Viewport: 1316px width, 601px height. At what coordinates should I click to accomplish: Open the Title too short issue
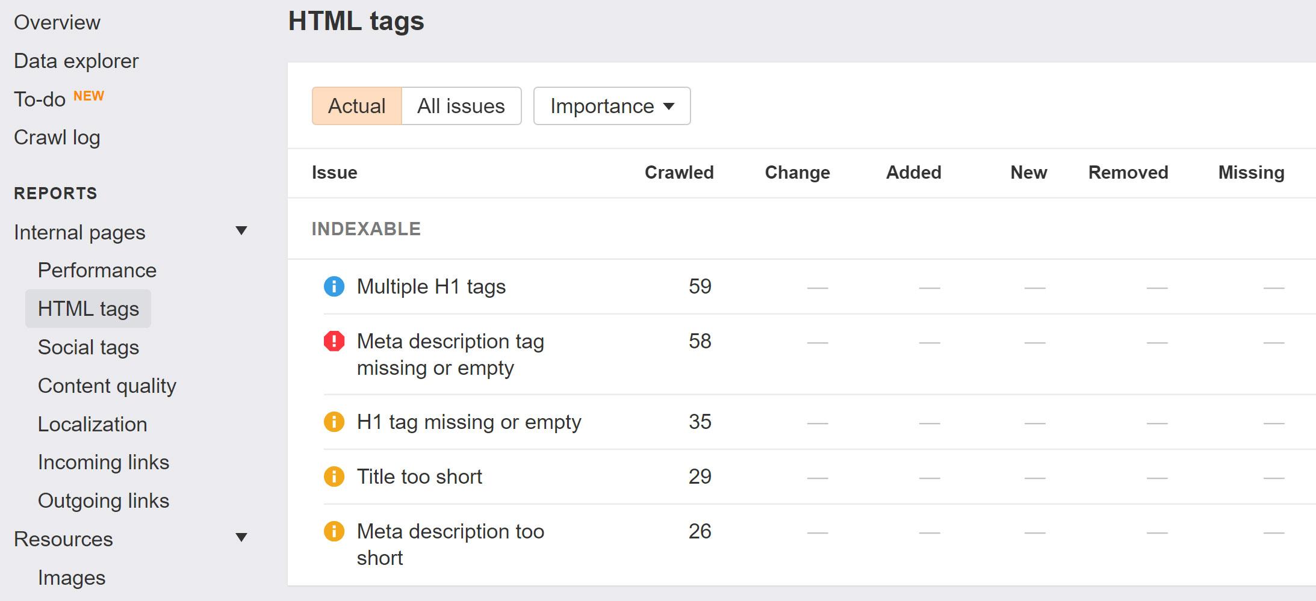(x=420, y=476)
